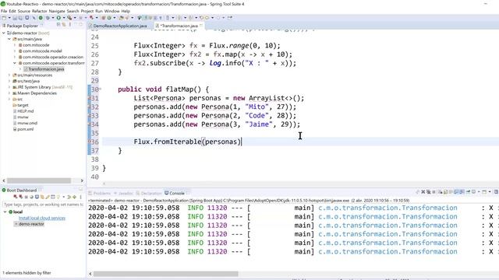499x280 pixels.
Task: Click Remove Launch X icon in Console toolbar
Action: pyautogui.click(x=423, y=192)
